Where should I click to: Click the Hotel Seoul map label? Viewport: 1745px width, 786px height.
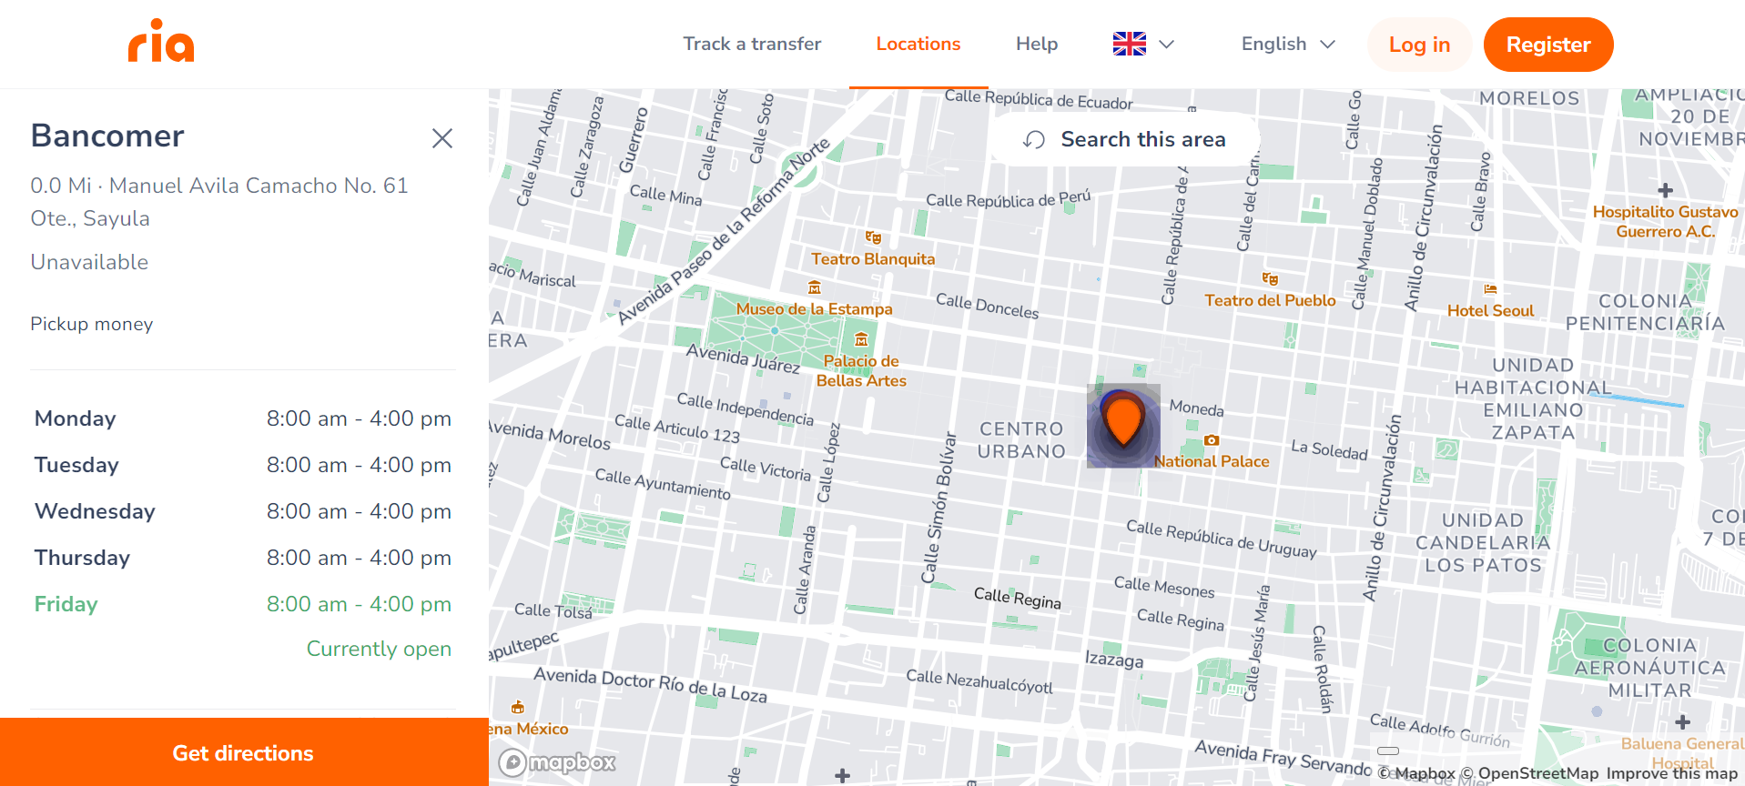1490,310
